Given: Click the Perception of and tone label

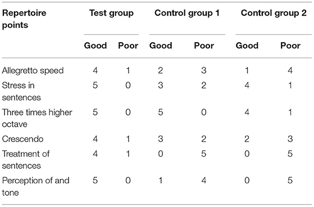Looking at the screenshot, I should pyautogui.click(x=35, y=186).
